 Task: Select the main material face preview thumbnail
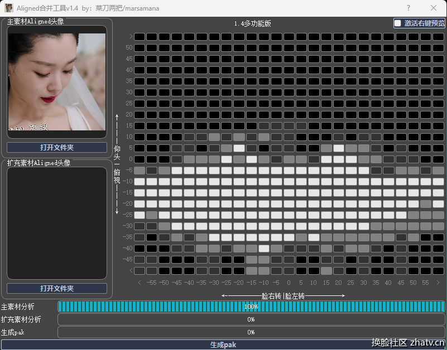[x=57, y=82]
